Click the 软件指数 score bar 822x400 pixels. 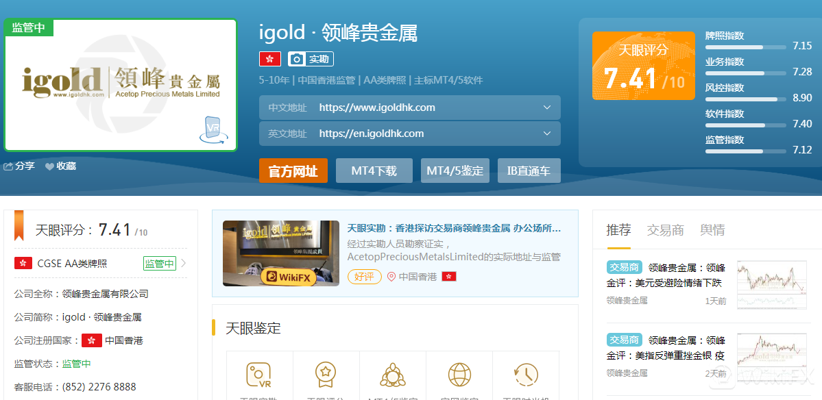[x=746, y=125]
